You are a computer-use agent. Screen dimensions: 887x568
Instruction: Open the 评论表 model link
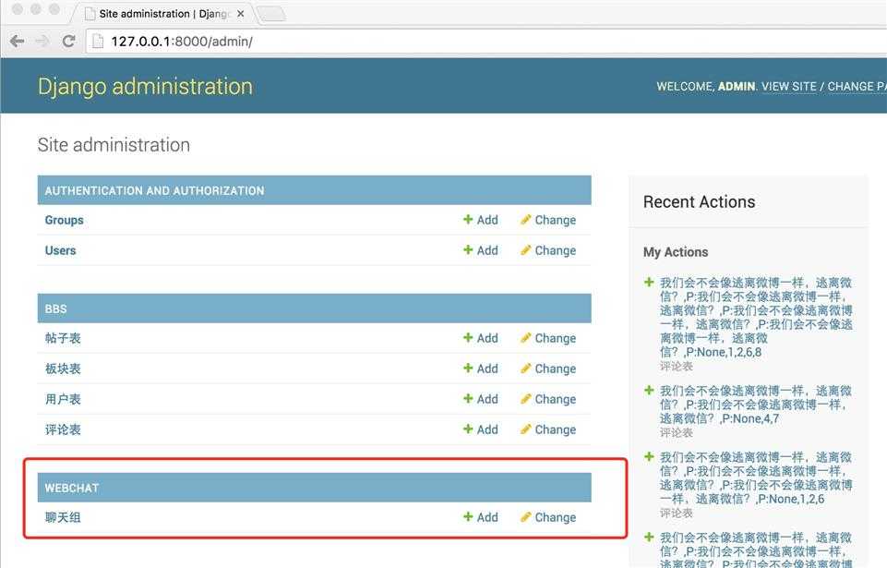(63, 429)
